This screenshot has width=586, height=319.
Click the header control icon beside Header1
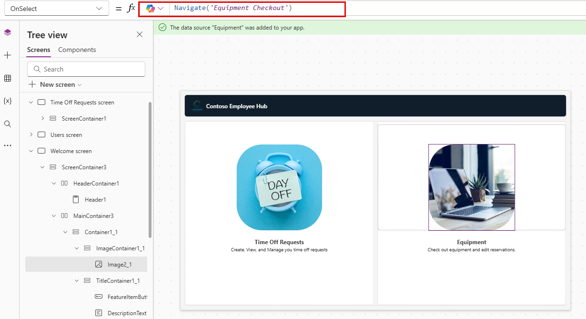coord(76,200)
